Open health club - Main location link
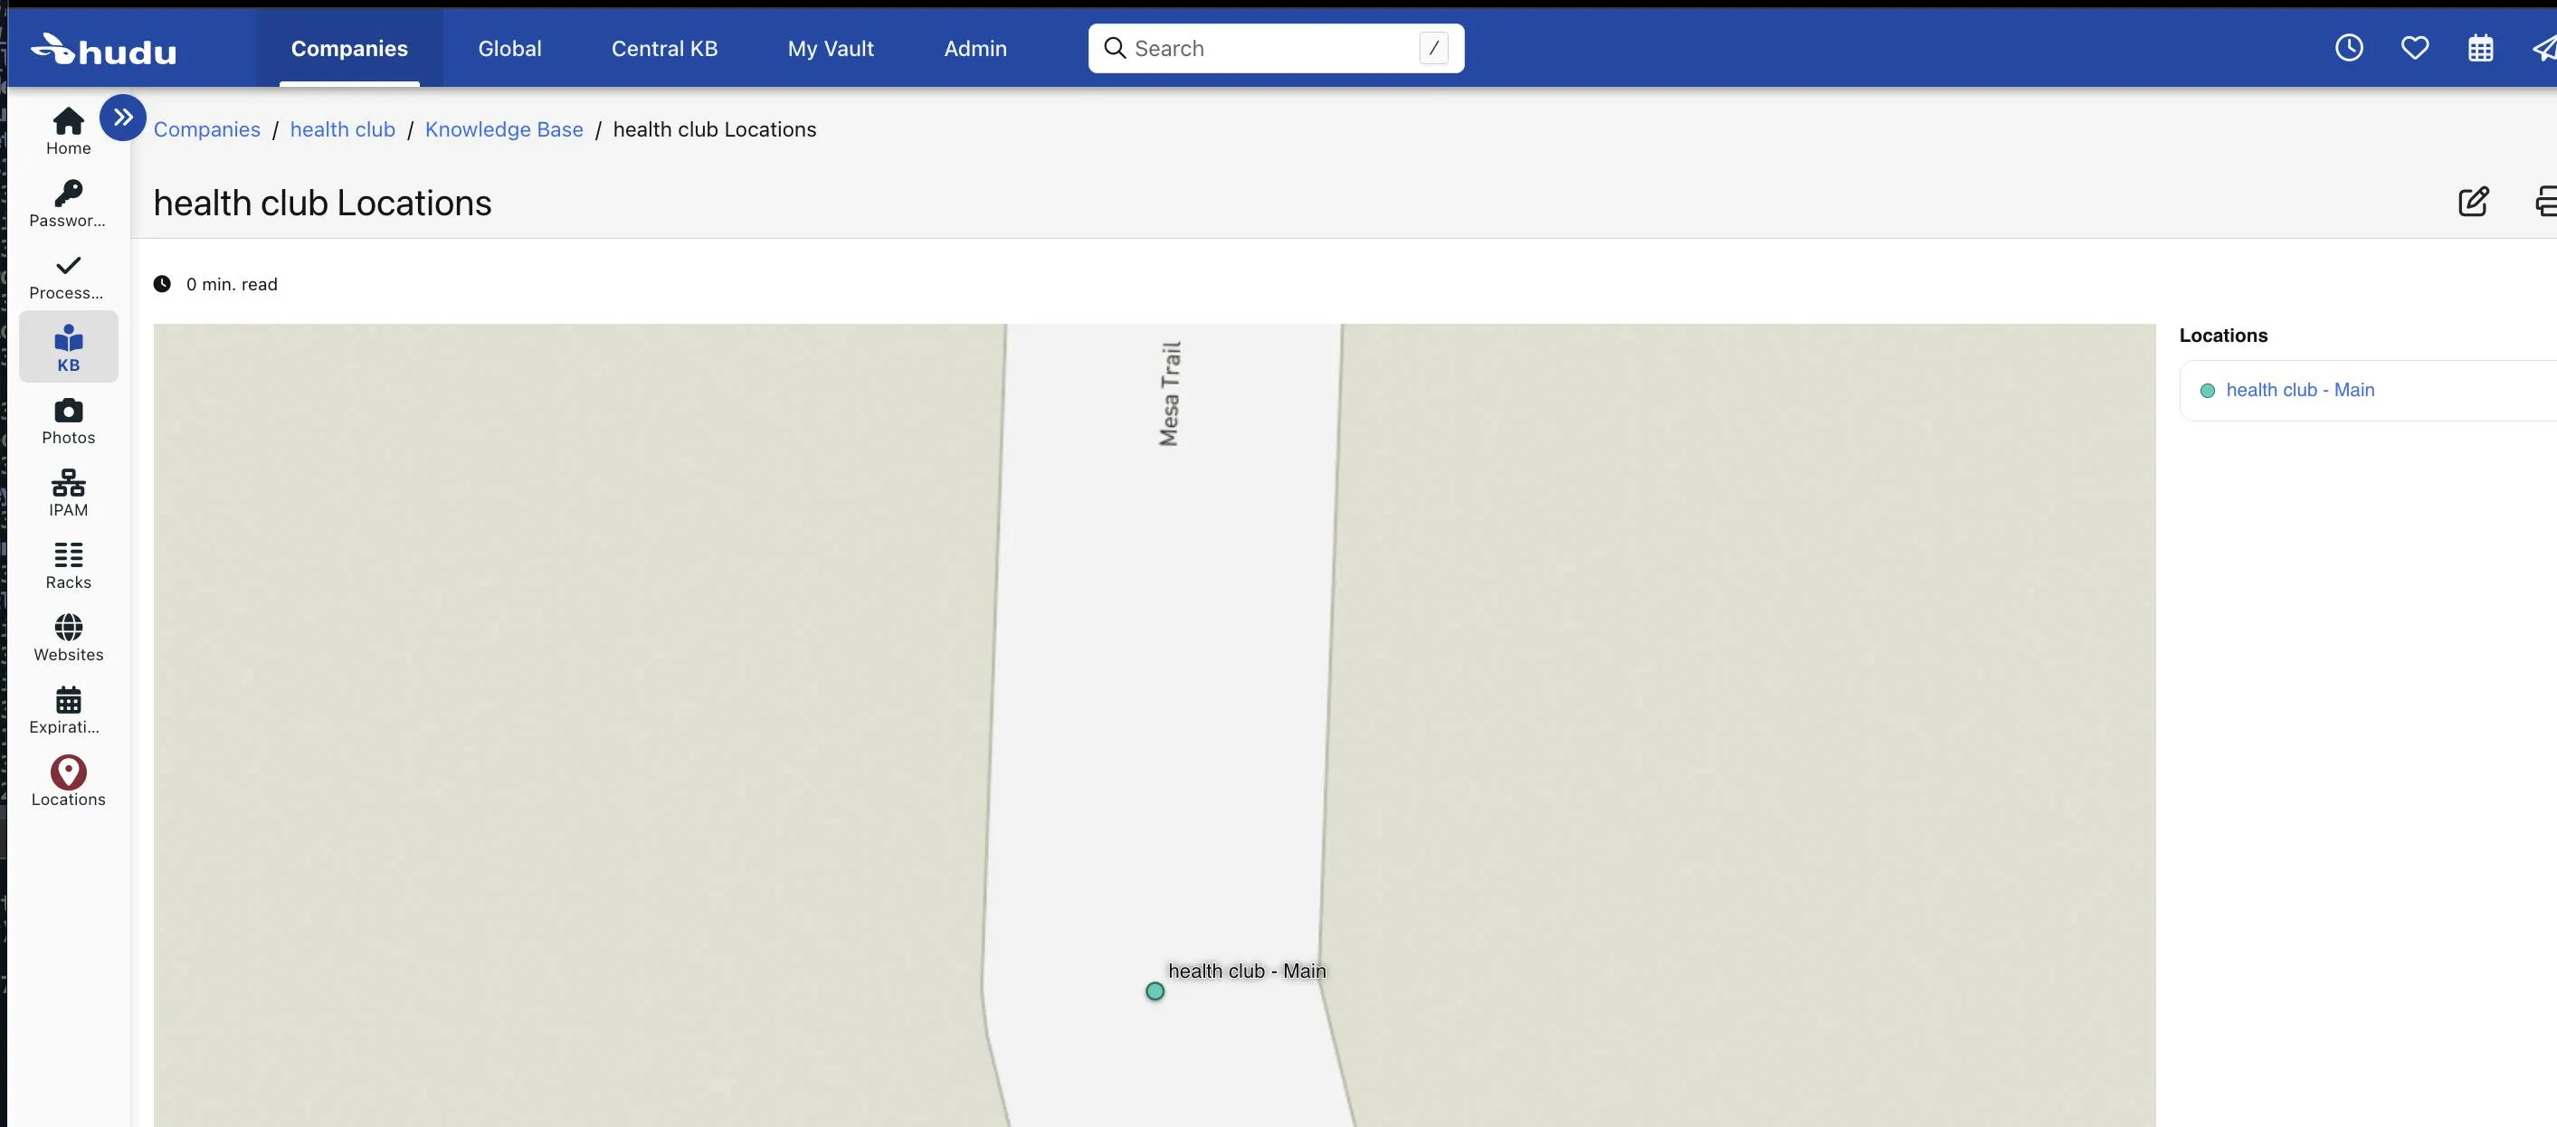The height and width of the screenshot is (1127, 2557). (x=2299, y=390)
